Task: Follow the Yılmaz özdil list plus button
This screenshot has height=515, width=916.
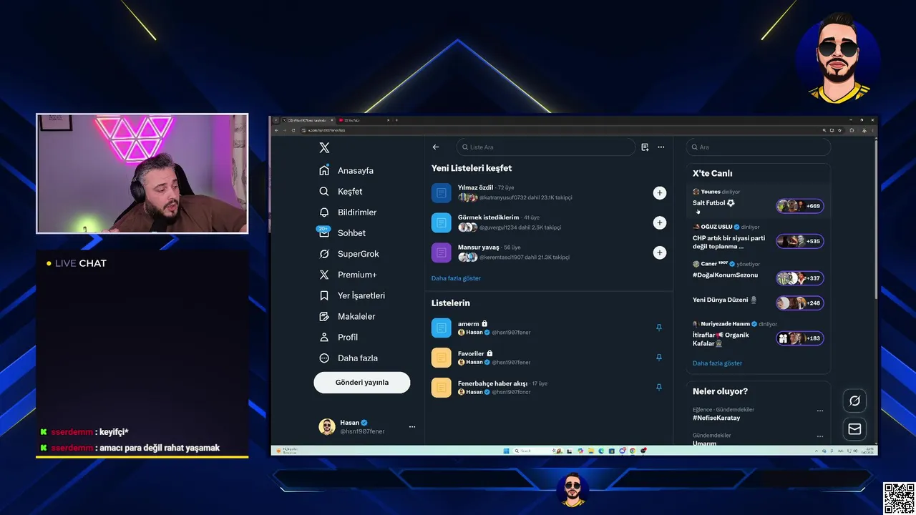Action: 660,193
